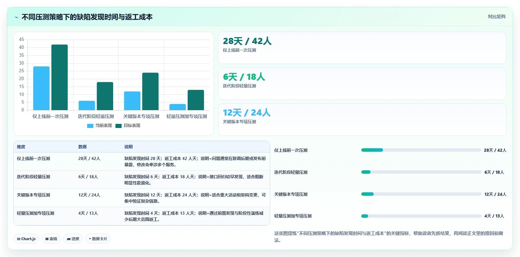Click the 关键版本专项压测 progress bar
Viewport: 520px width, 257px height.
coord(421,194)
